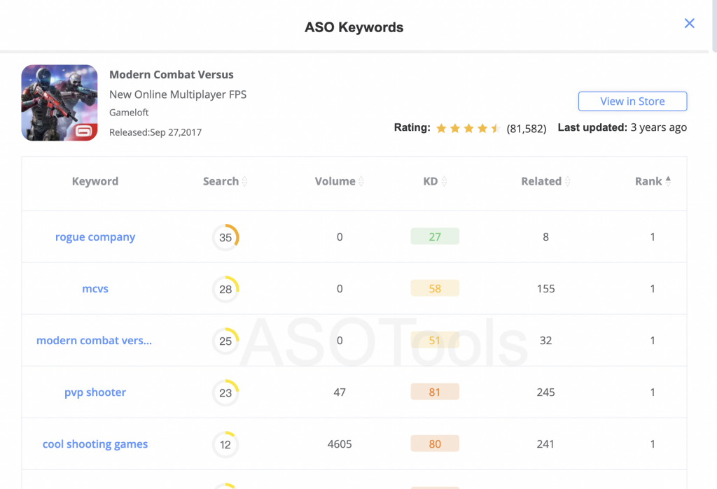Click related value 245
The height and width of the screenshot is (489, 717).
pos(545,392)
